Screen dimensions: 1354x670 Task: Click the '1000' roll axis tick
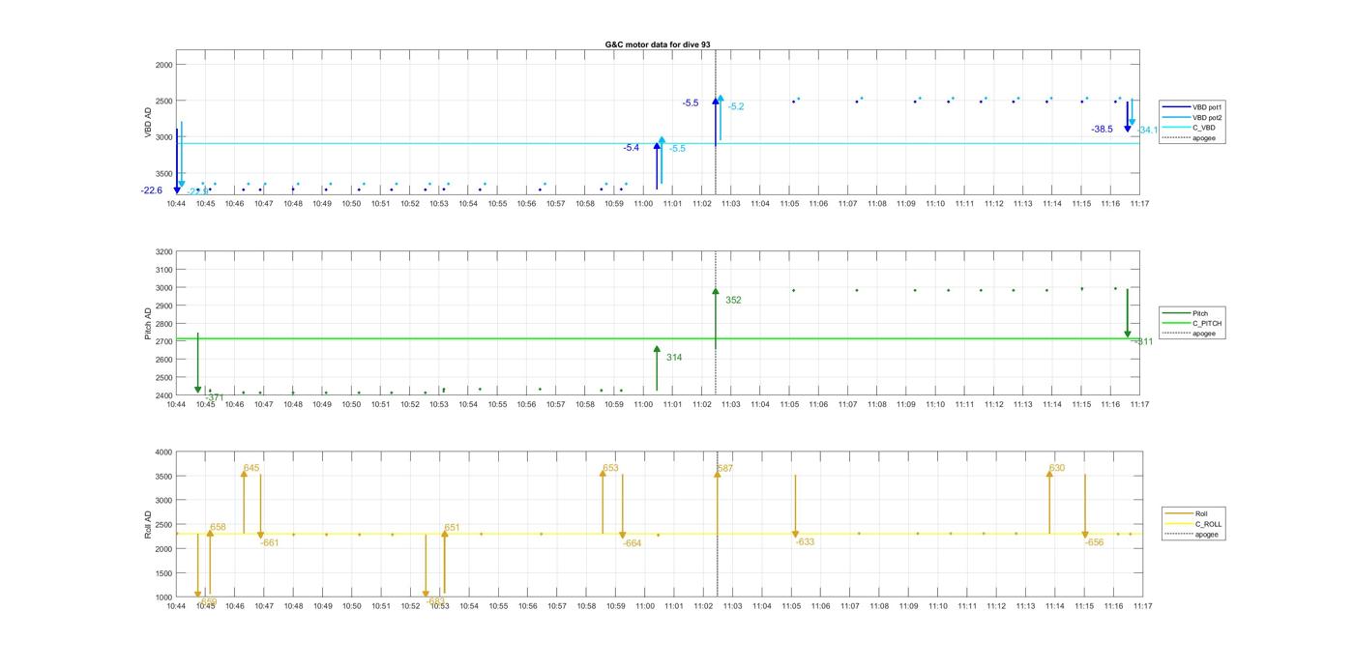coord(163,597)
